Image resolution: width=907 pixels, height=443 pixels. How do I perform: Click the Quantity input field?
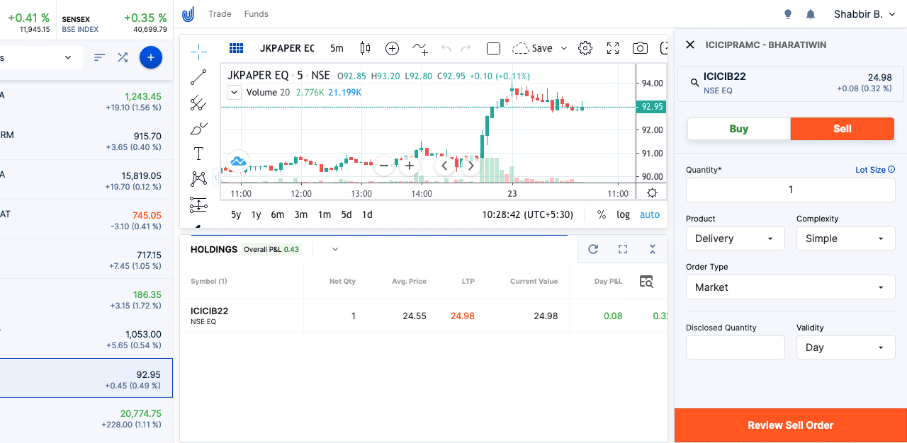pos(791,190)
